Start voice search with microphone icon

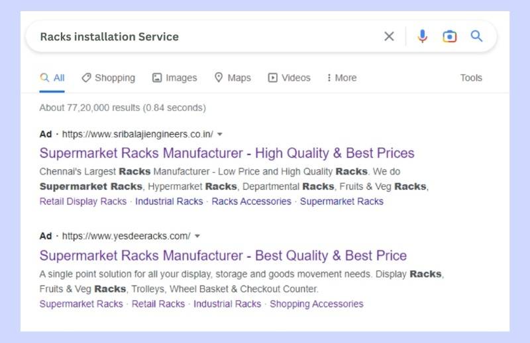[422, 36]
